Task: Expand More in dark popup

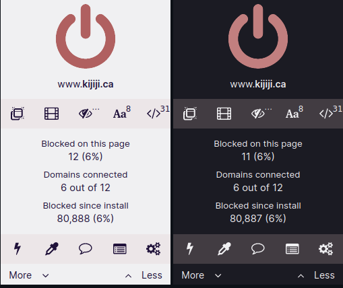Action: click(201, 275)
